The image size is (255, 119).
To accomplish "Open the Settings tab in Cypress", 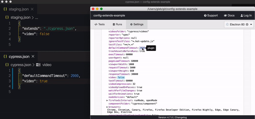I will tap(137, 24).
